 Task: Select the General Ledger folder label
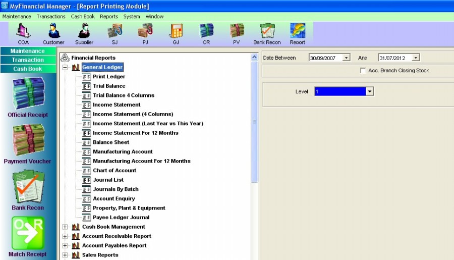point(102,67)
